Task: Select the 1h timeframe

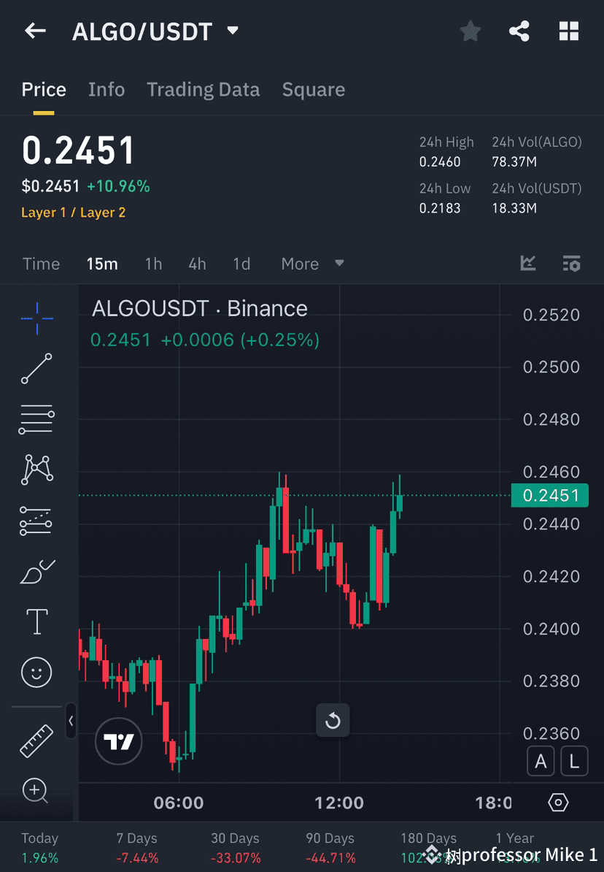Action: [153, 264]
